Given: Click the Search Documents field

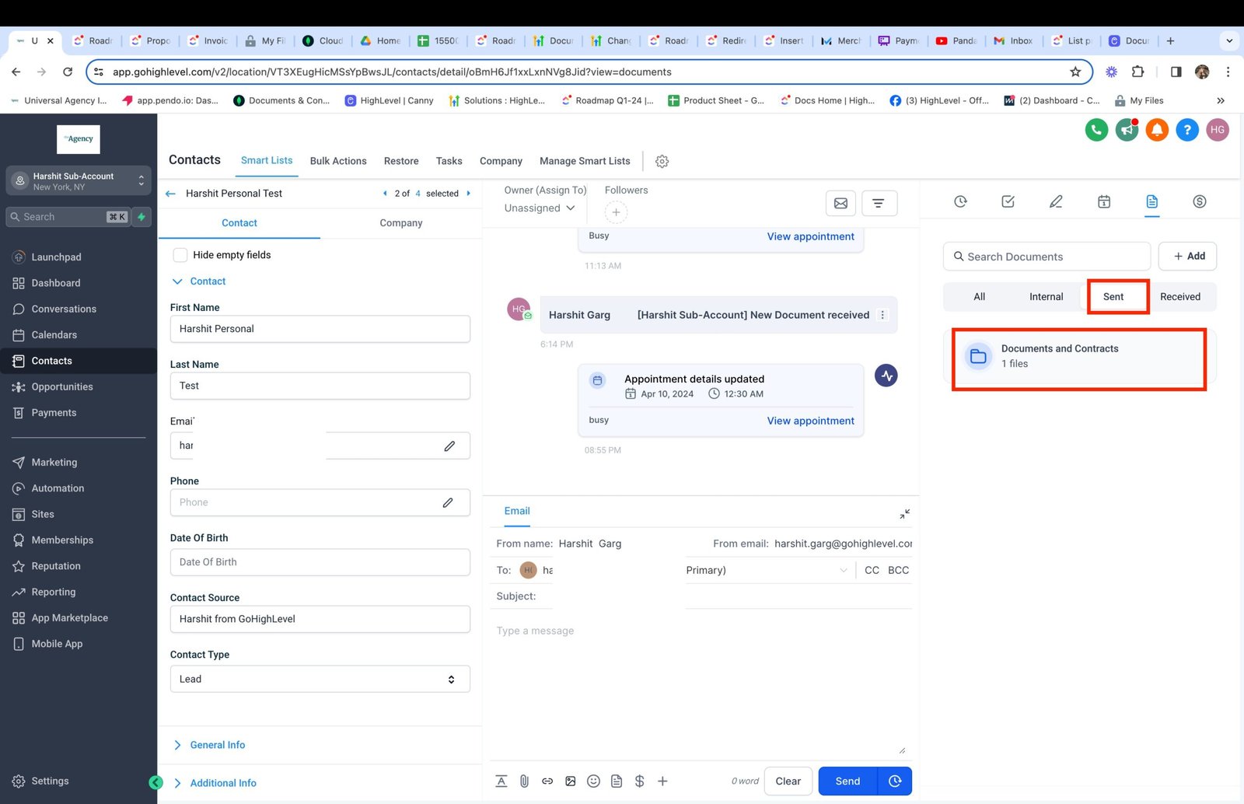Looking at the screenshot, I should point(1047,257).
